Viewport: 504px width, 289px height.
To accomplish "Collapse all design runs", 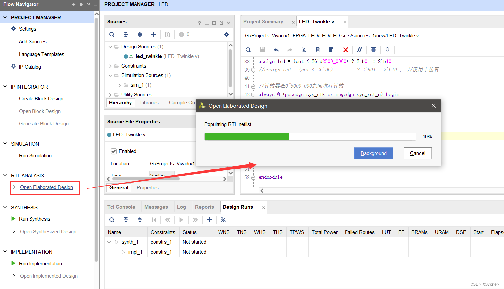I will 126,220.
